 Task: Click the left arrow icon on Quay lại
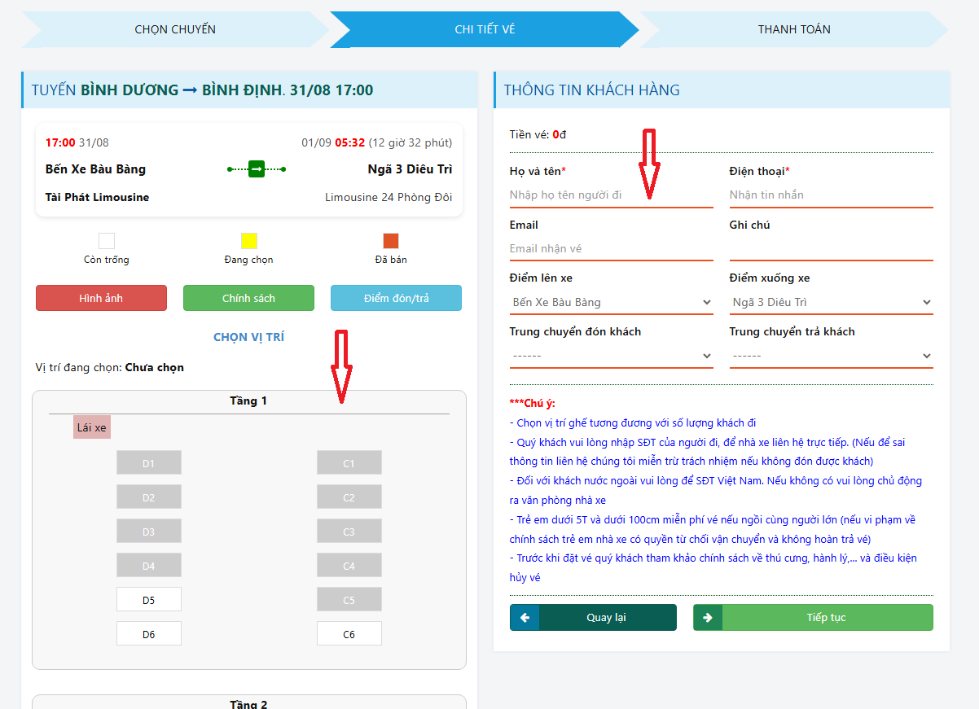525,618
